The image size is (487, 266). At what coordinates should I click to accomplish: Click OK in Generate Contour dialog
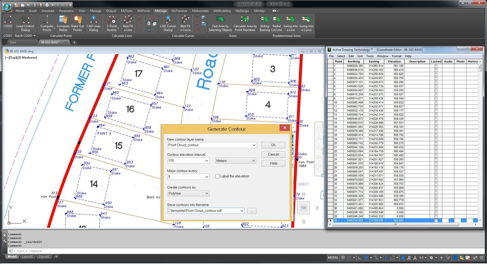273,145
